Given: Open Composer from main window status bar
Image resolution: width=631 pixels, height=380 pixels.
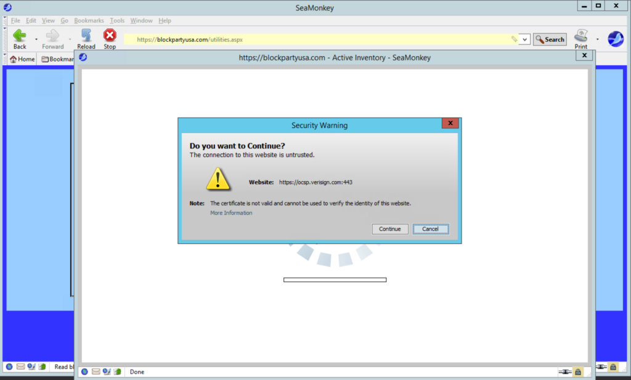Looking at the screenshot, I should pos(31,366).
